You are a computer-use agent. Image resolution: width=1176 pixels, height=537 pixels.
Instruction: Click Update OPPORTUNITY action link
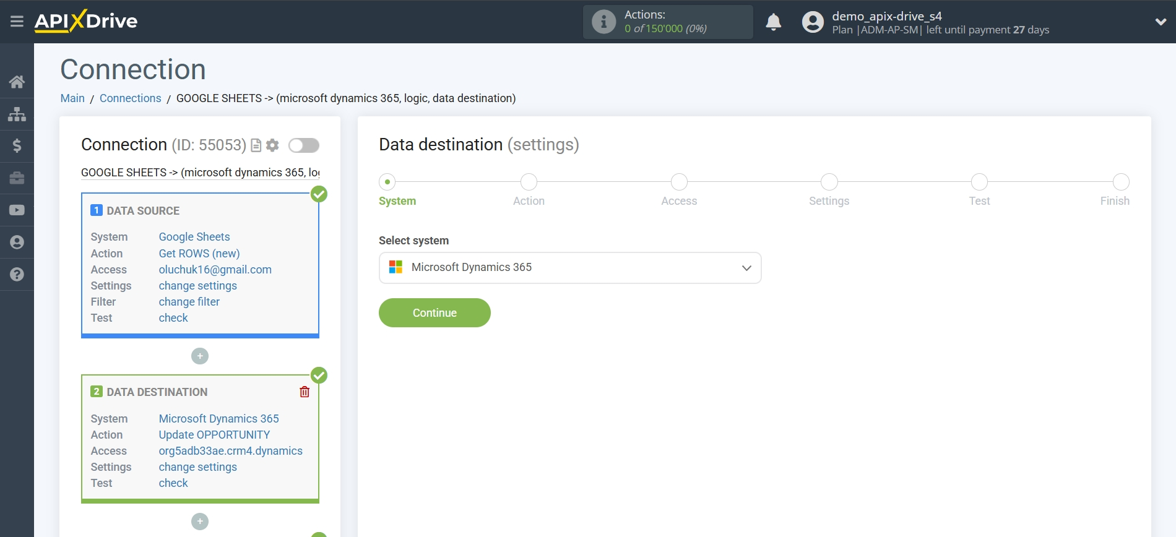214,435
